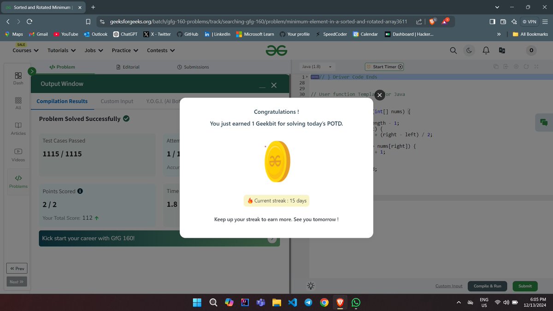Bookmark this page icon

(88, 21)
